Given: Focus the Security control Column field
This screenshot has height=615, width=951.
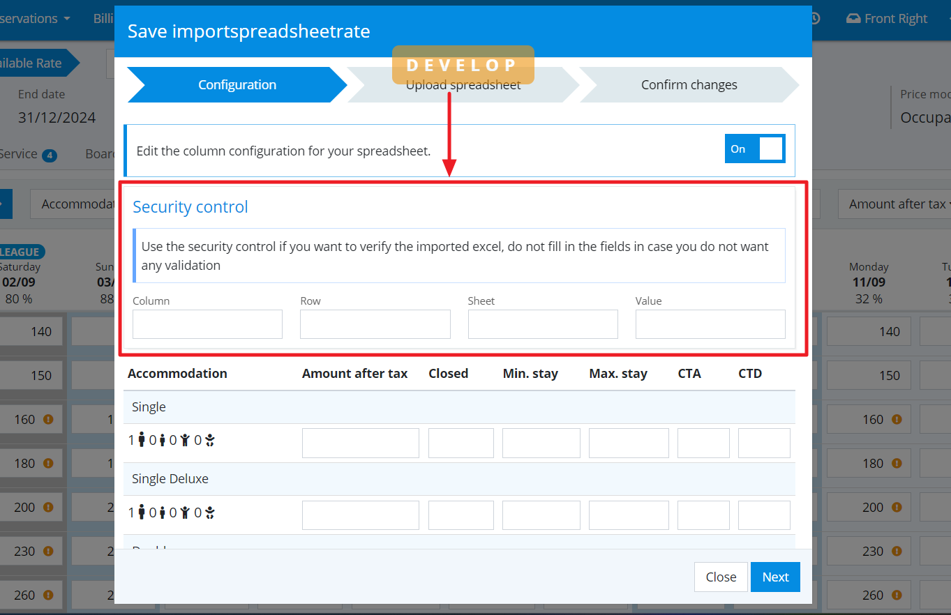Looking at the screenshot, I should [207, 325].
